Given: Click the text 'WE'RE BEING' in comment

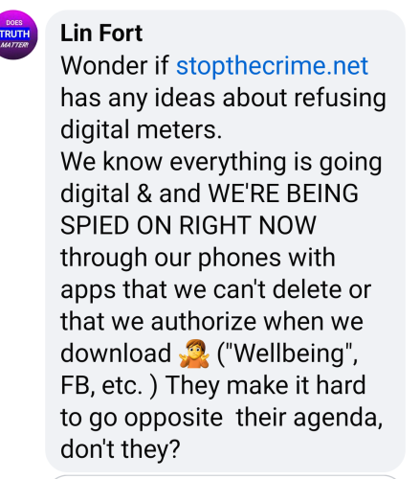Looking at the screenshot, I should (283, 194).
